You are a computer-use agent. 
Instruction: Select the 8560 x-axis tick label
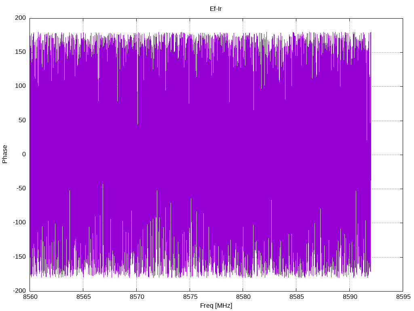coord(30,297)
